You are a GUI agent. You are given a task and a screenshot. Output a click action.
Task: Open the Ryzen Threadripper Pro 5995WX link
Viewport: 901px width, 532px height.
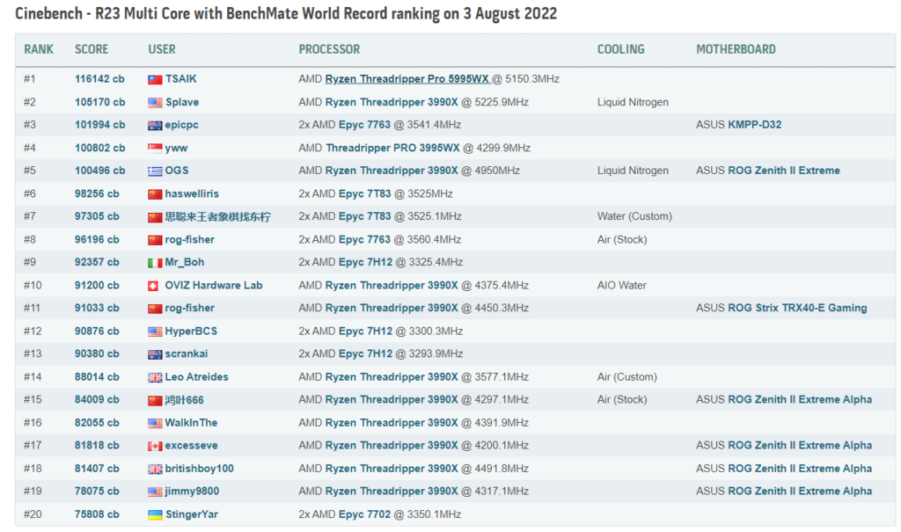pos(407,79)
